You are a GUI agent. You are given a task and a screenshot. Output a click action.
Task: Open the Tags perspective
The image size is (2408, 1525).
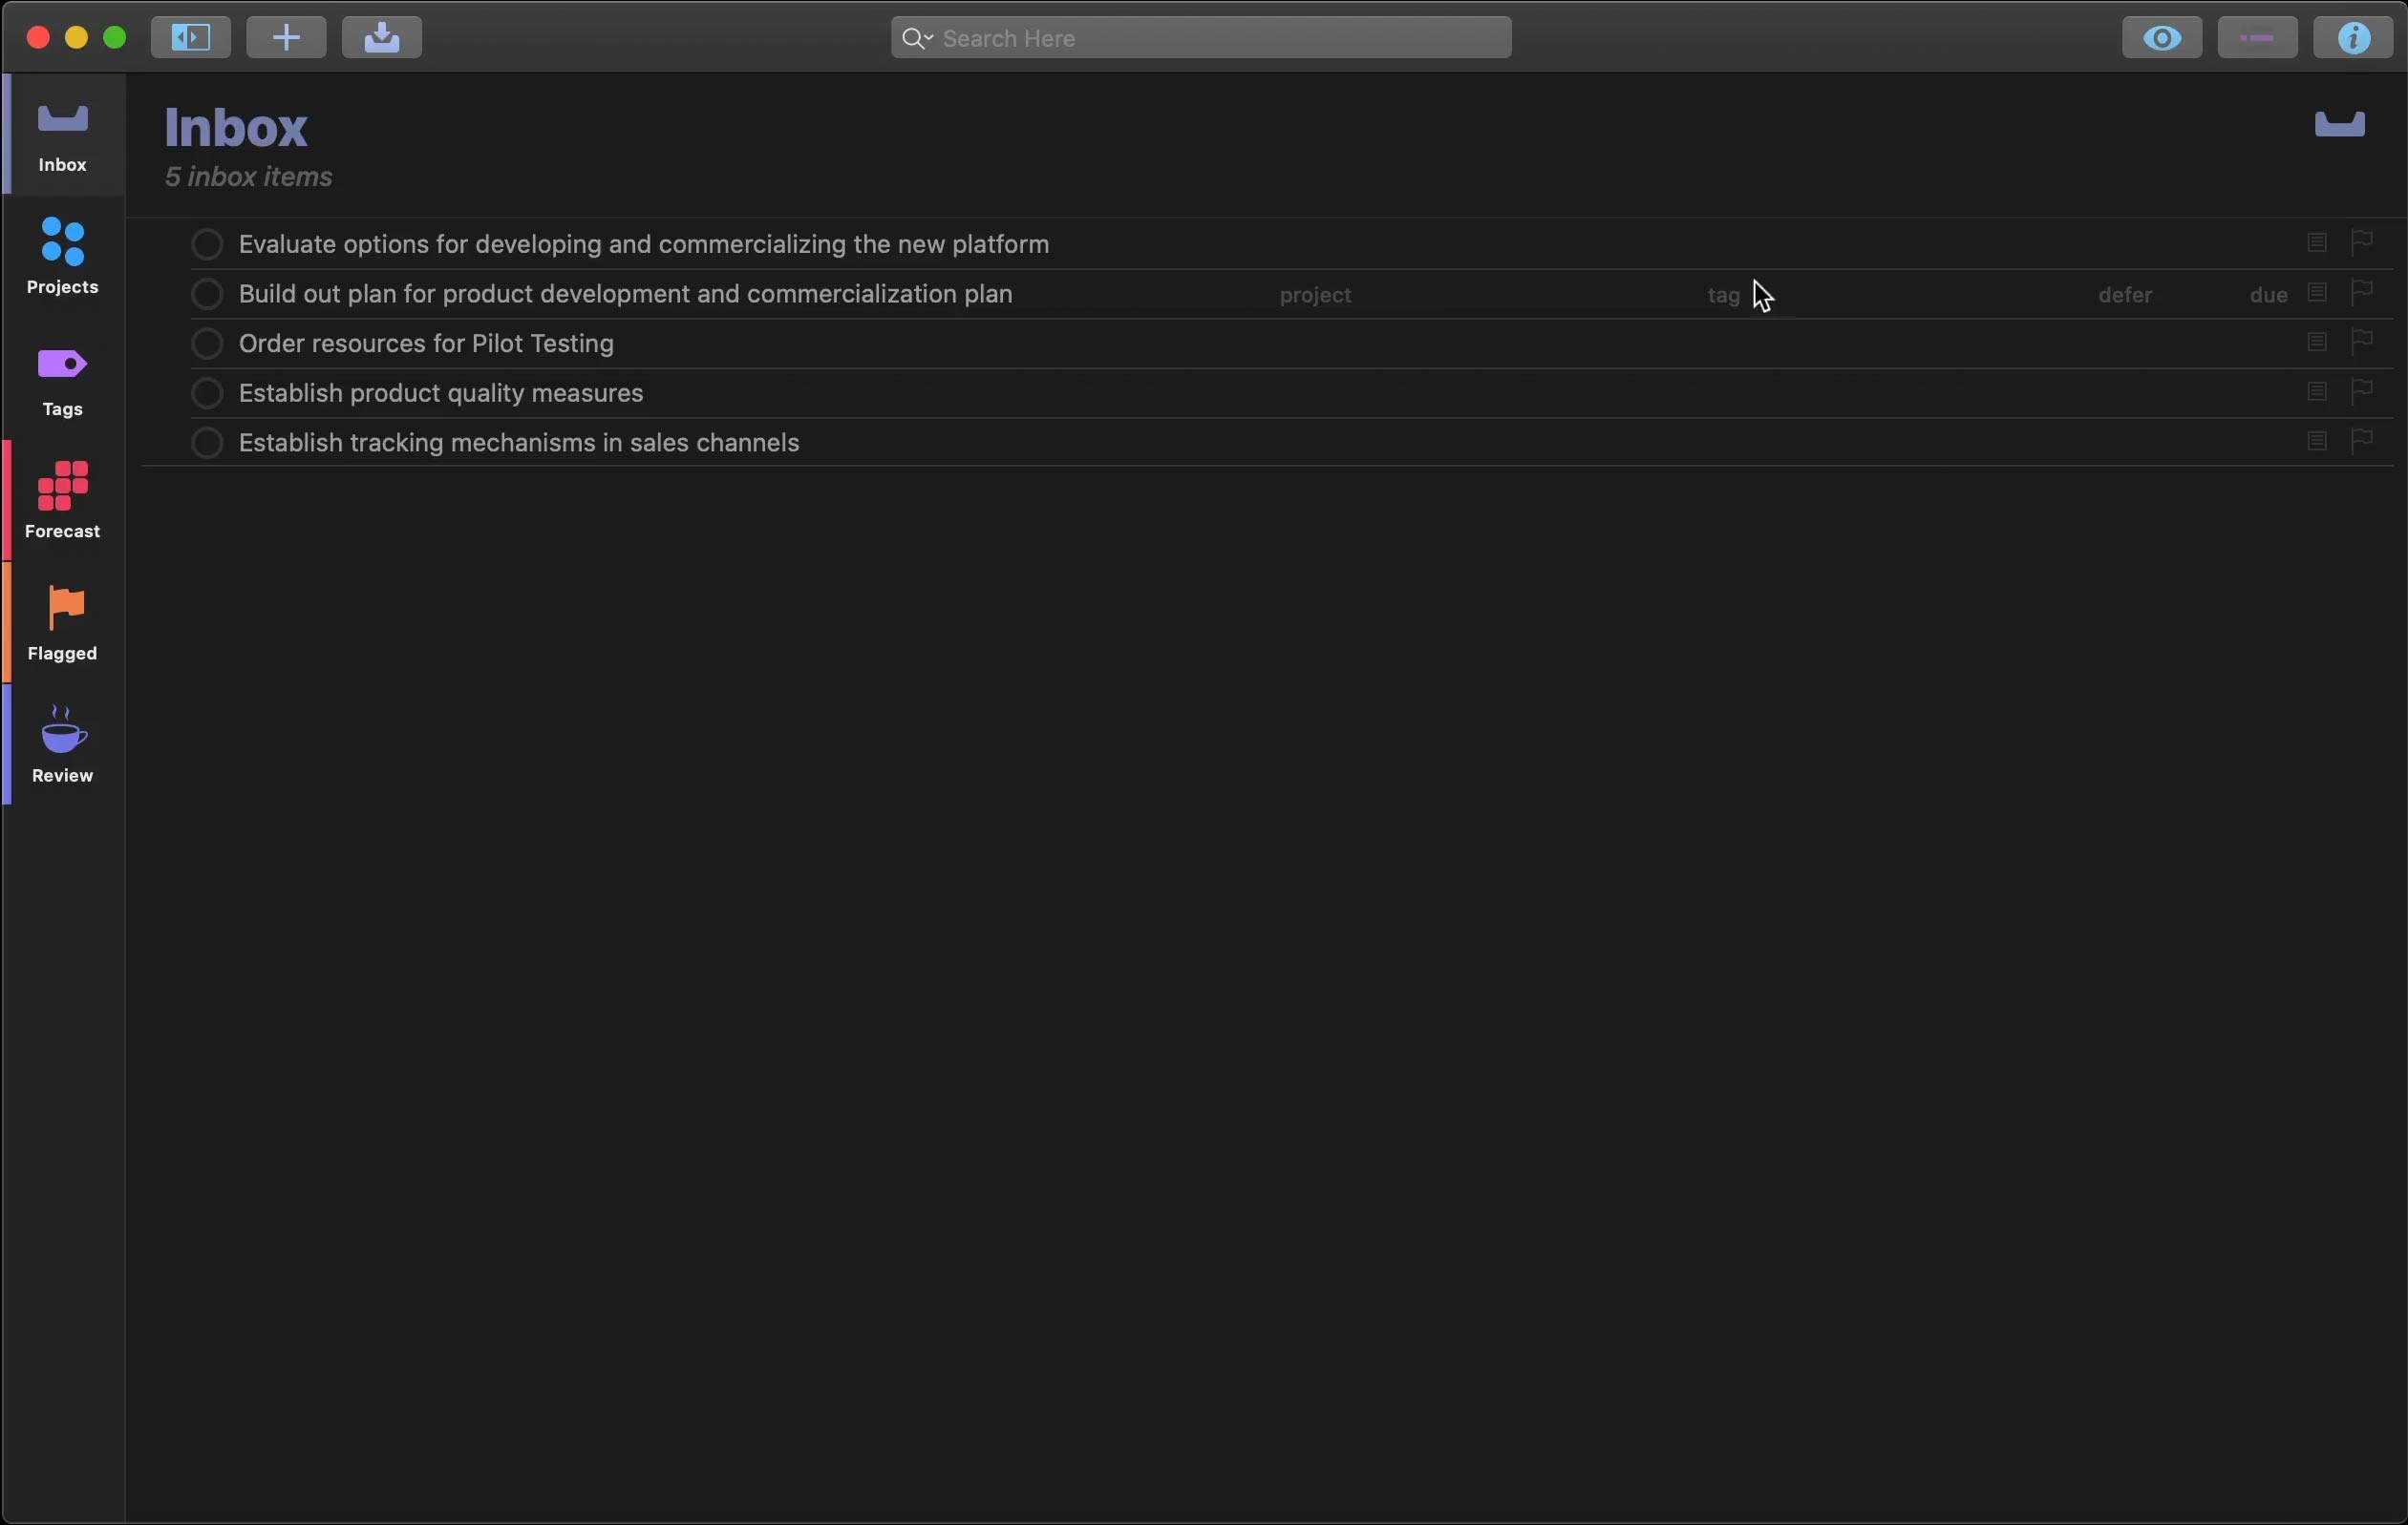pyautogui.click(x=63, y=380)
